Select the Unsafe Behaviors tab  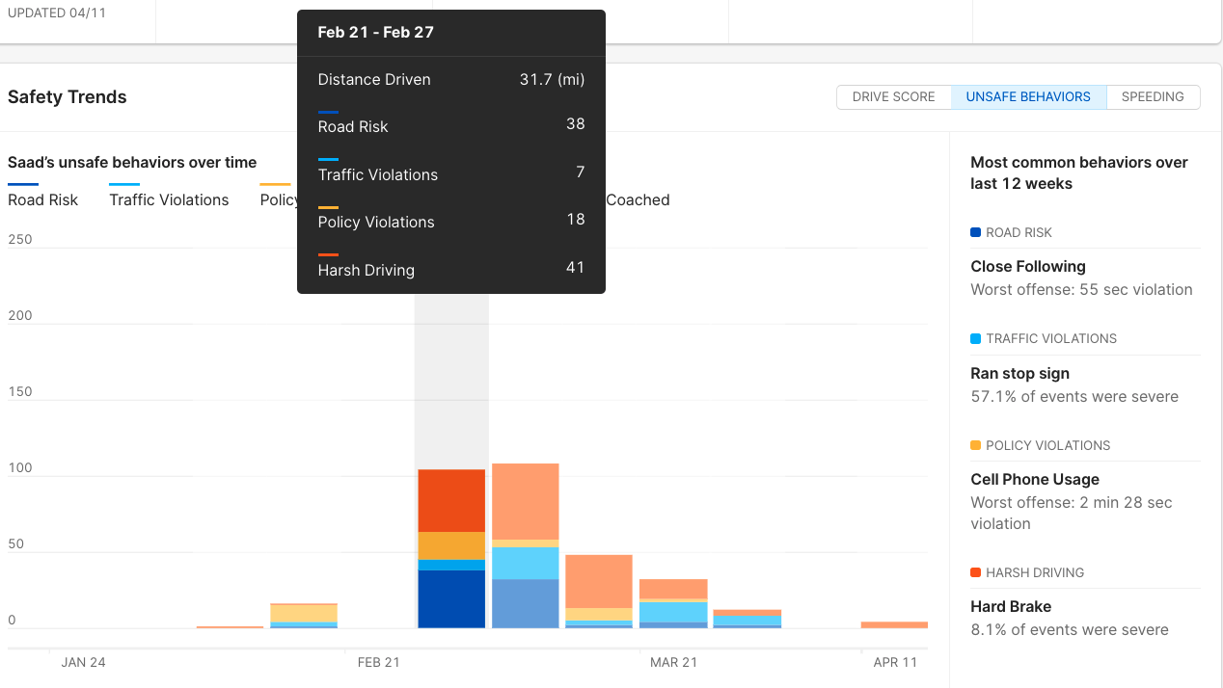pyautogui.click(x=1028, y=97)
